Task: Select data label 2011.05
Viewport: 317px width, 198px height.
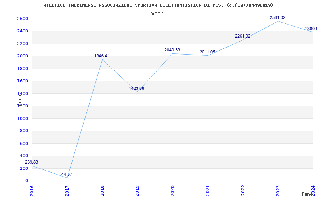Action: pos(207,52)
